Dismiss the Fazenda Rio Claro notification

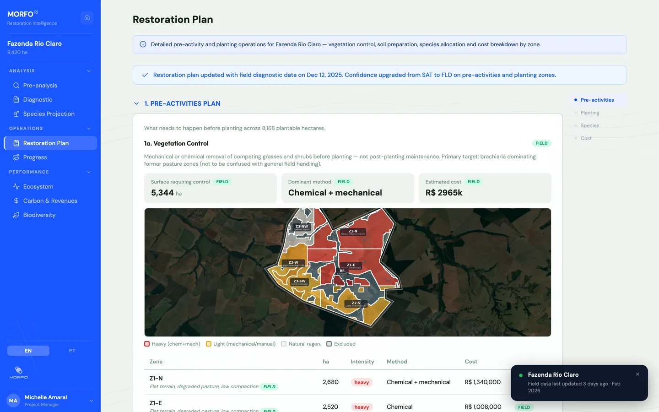click(637, 374)
